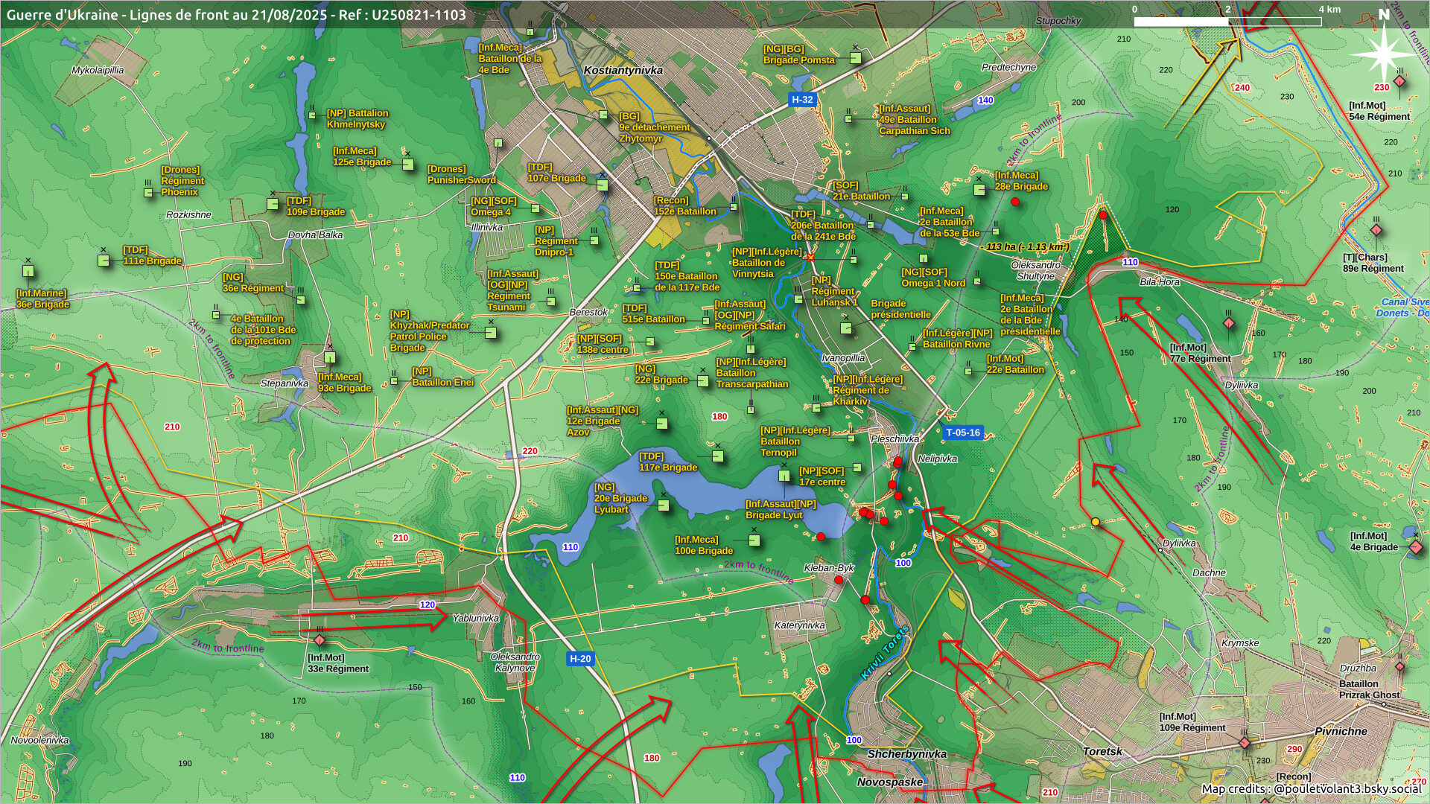The height and width of the screenshot is (804, 1430).
Task: Click the Brigade Pomsta green unit marker
Action: click(855, 58)
